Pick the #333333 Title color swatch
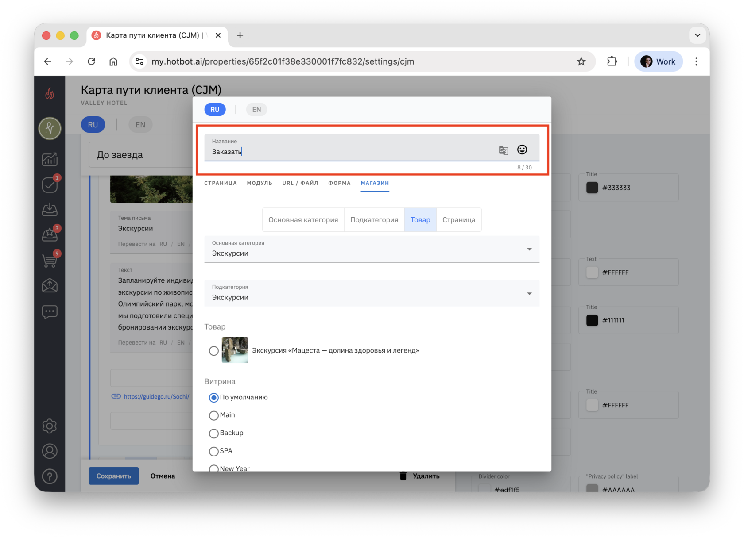 point(592,188)
